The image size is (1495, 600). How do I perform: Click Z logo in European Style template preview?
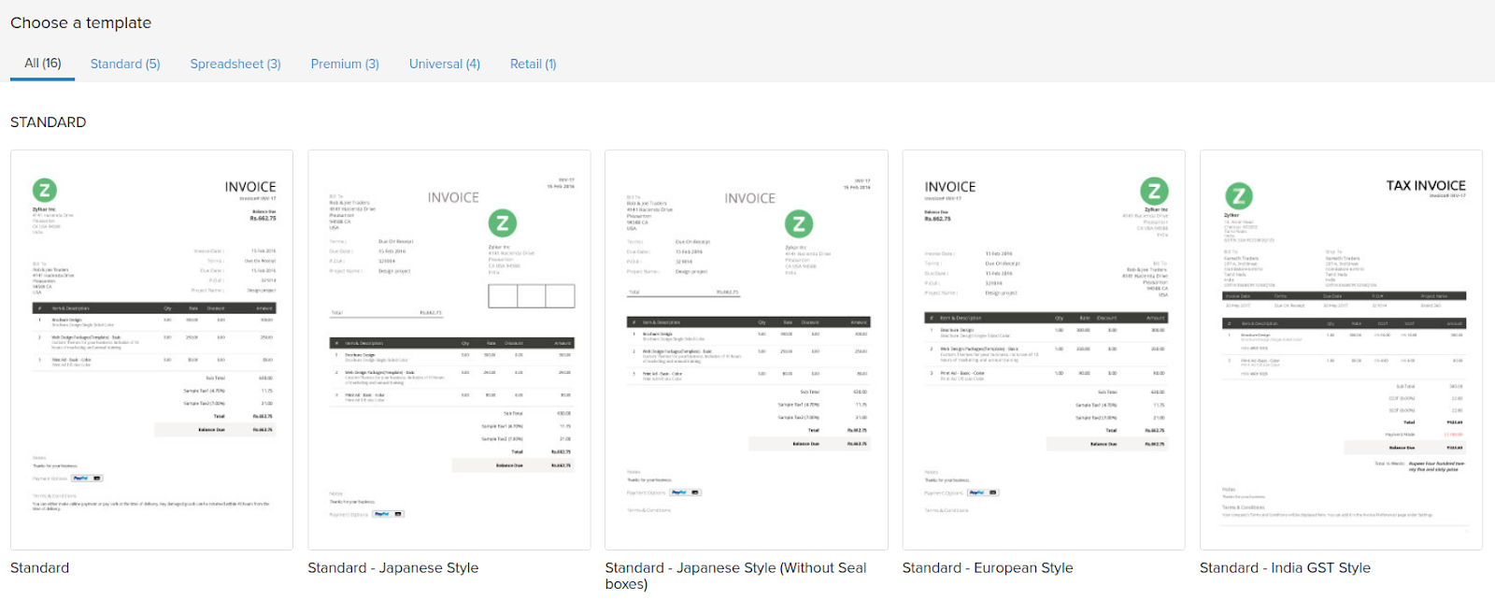point(1154,192)
